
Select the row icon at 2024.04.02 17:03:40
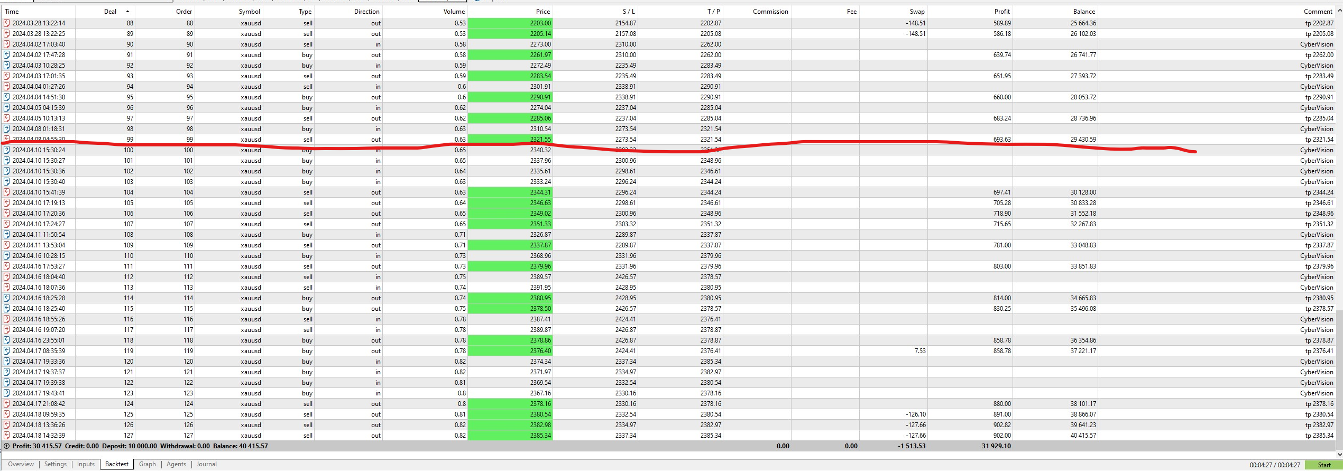point(7,44)
